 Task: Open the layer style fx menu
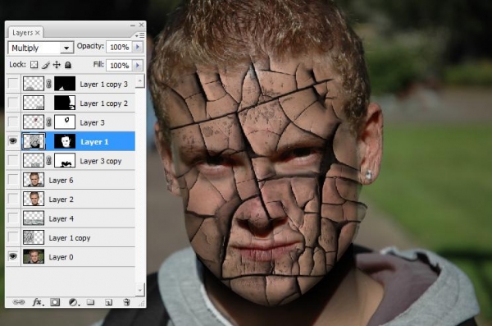38,302
